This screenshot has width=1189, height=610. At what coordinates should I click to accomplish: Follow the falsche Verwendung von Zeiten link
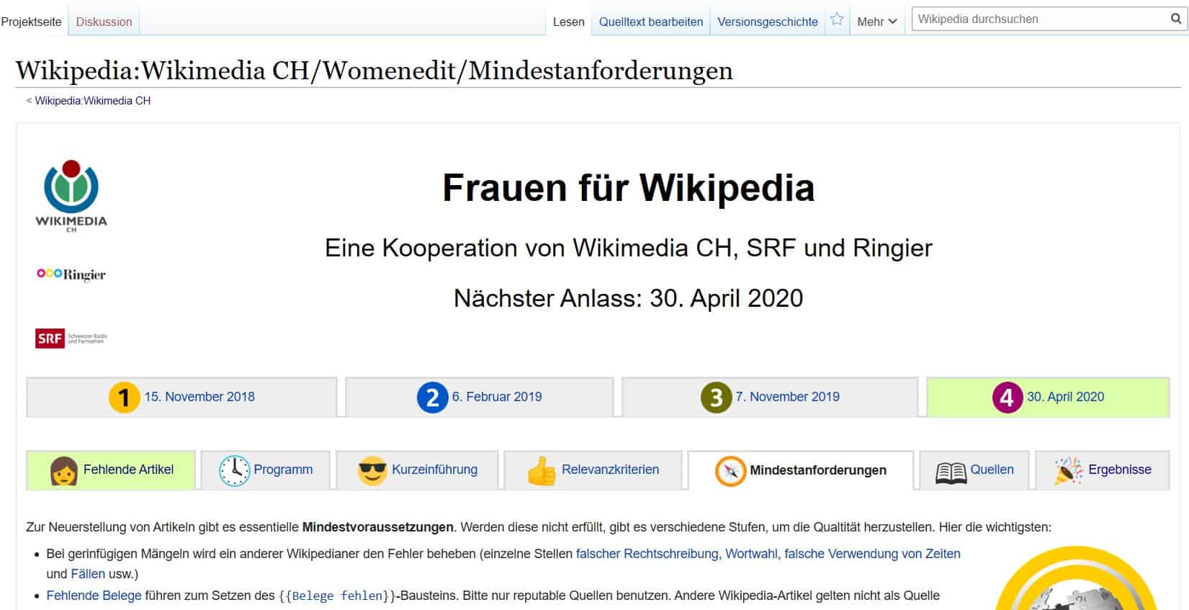point(872,554)
